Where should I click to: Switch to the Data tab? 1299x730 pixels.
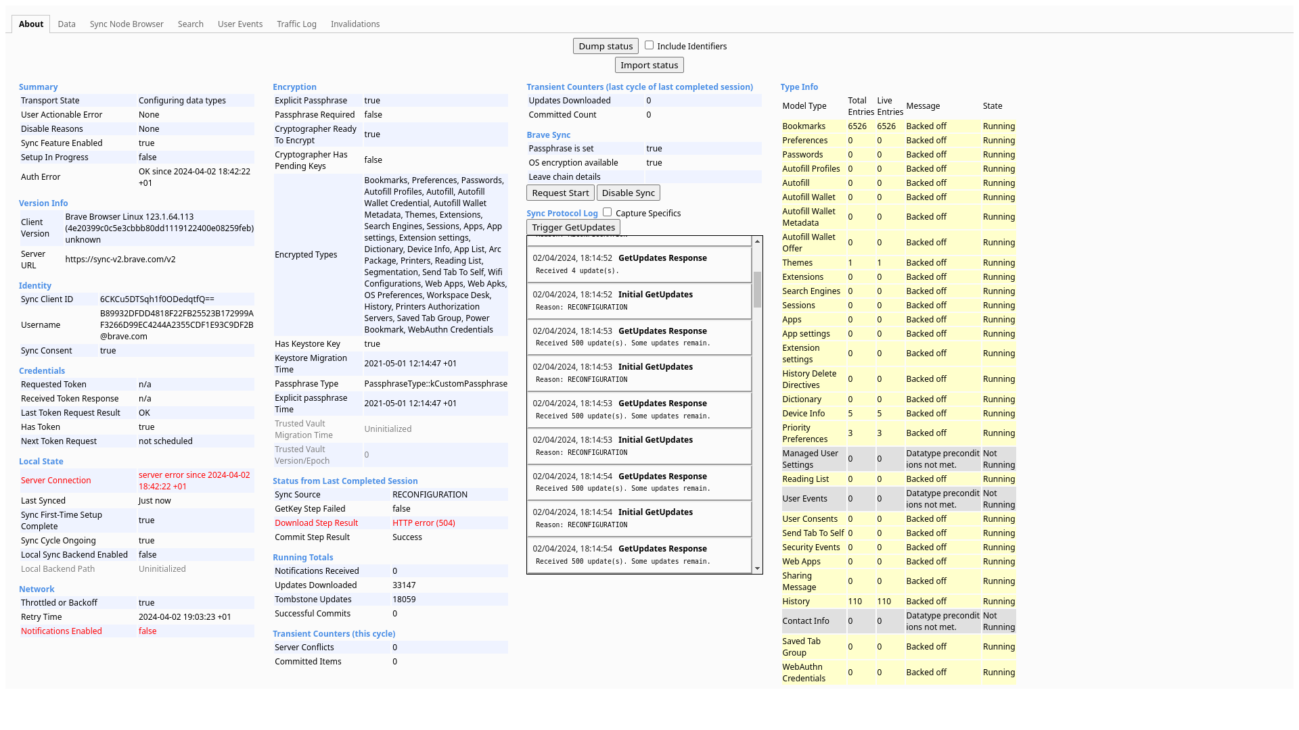(x=66, y=24)
